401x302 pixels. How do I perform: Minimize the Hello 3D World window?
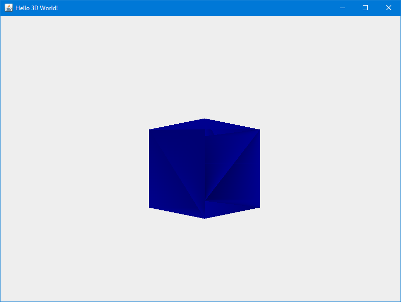point(342,8)
